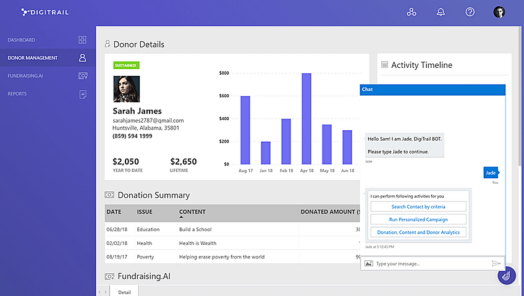Screen dimensions: 524x296
Task: Click the sort arrow under CONTENT
Action: coord(181,217)
